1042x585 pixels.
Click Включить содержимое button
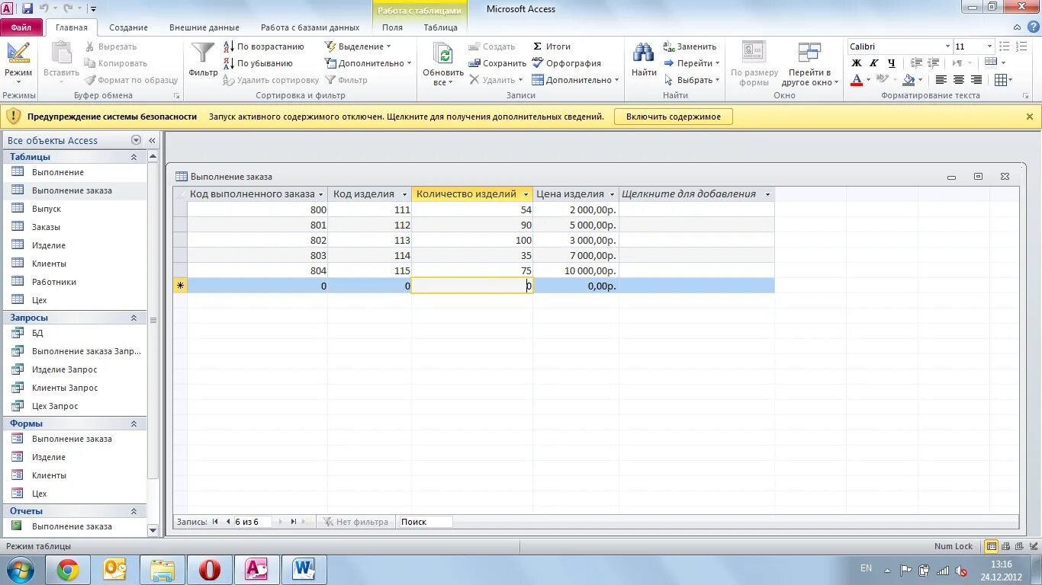(673, 117)
